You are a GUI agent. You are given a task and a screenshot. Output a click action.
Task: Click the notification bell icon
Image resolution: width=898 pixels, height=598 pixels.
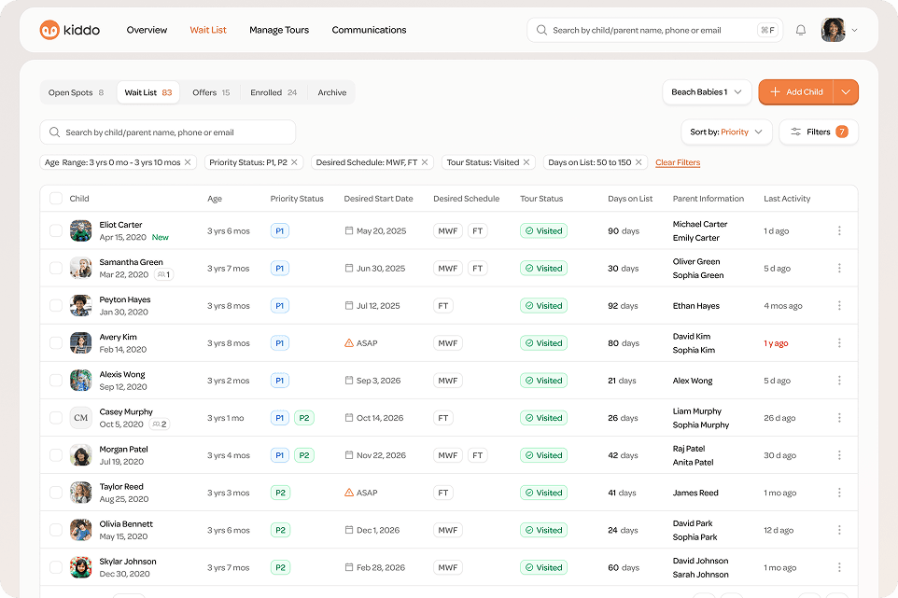800,30
